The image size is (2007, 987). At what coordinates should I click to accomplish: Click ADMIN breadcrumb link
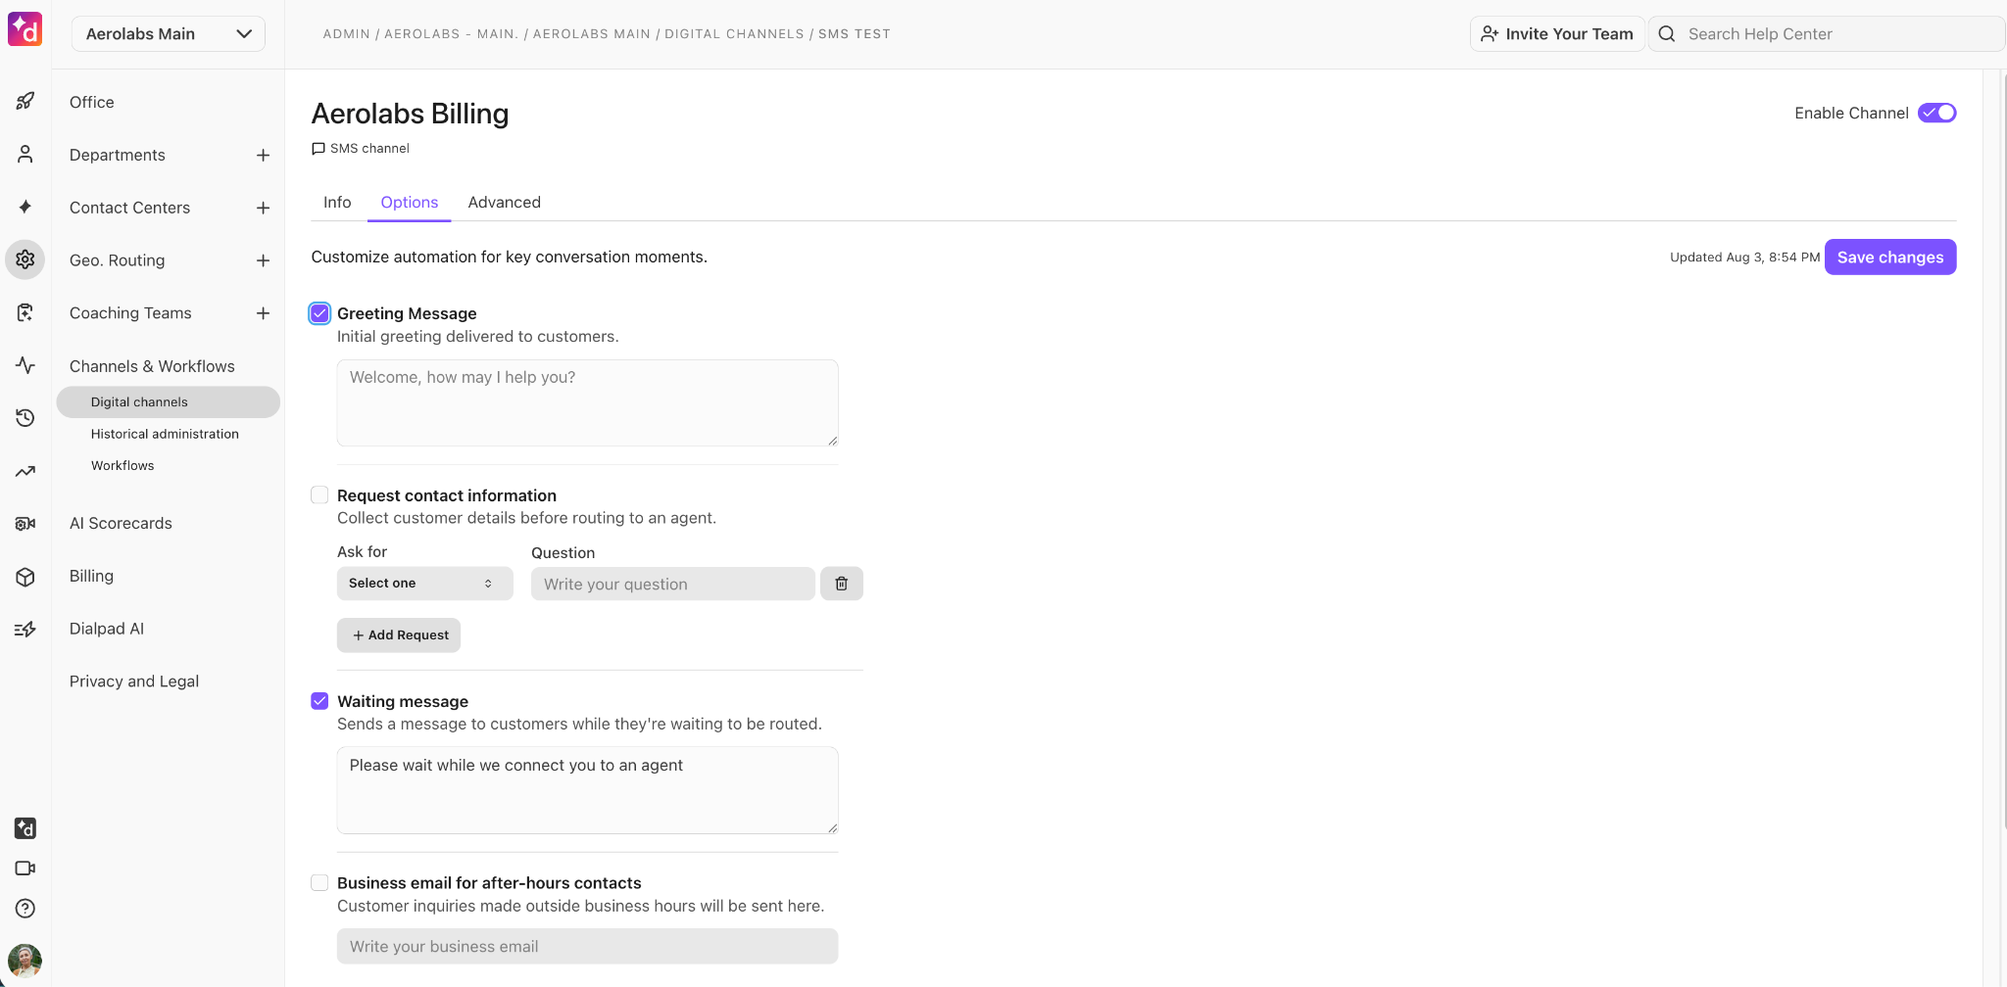[347, 34]
